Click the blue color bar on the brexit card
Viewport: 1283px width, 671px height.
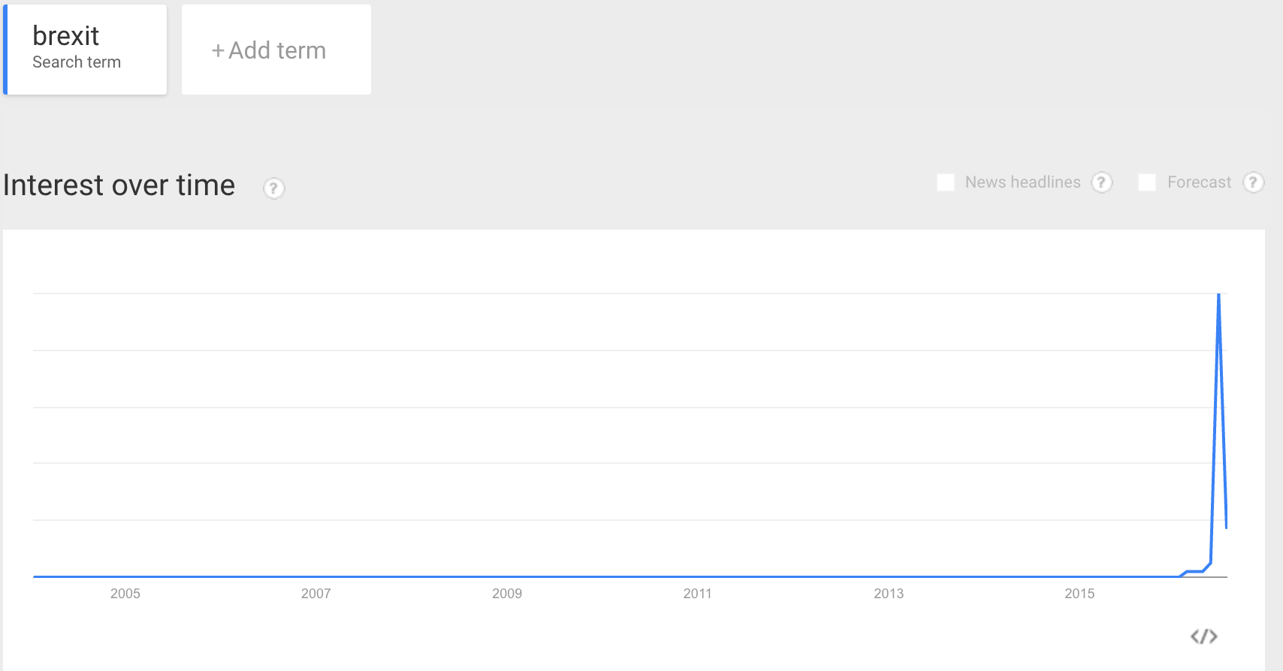coord(5,50)
